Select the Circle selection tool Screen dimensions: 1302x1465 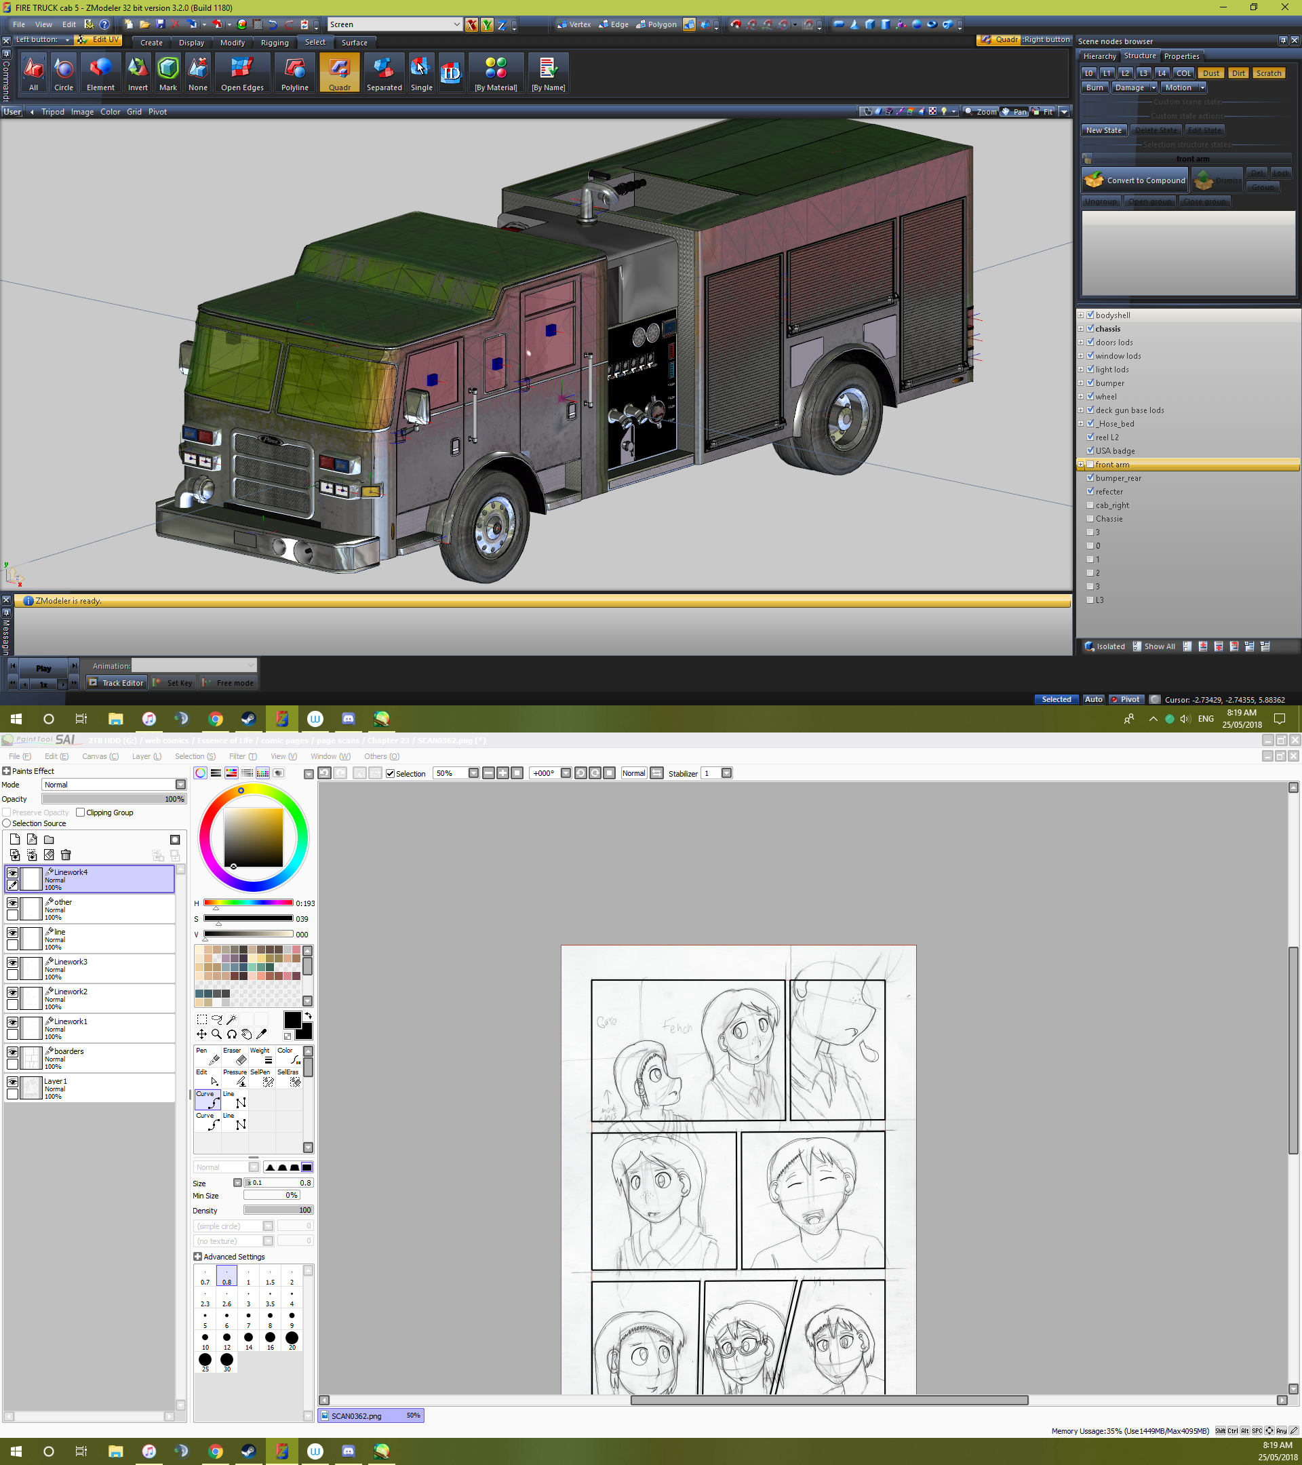coord(64,73)
